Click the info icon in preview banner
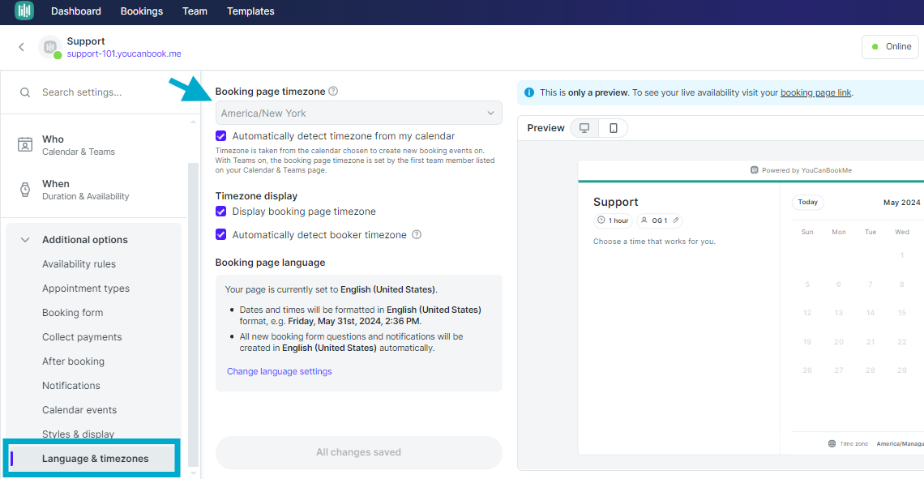 [x=528, y=92]
